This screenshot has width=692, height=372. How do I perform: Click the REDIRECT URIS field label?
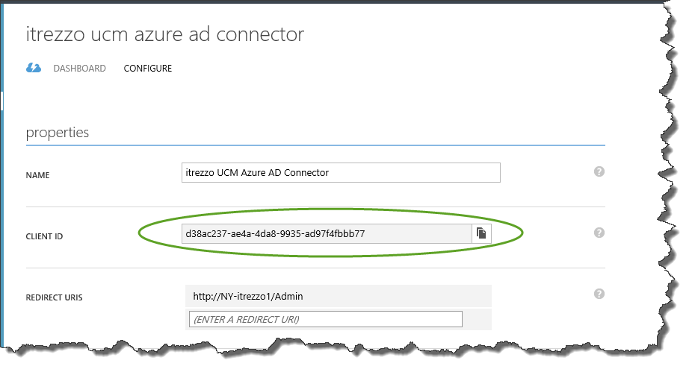(x=54, y=297)
